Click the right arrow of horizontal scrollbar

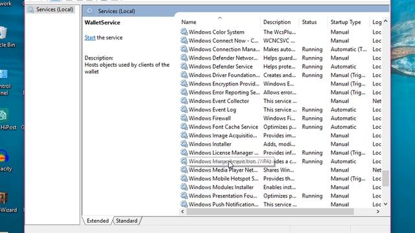[x=378, y=212]
